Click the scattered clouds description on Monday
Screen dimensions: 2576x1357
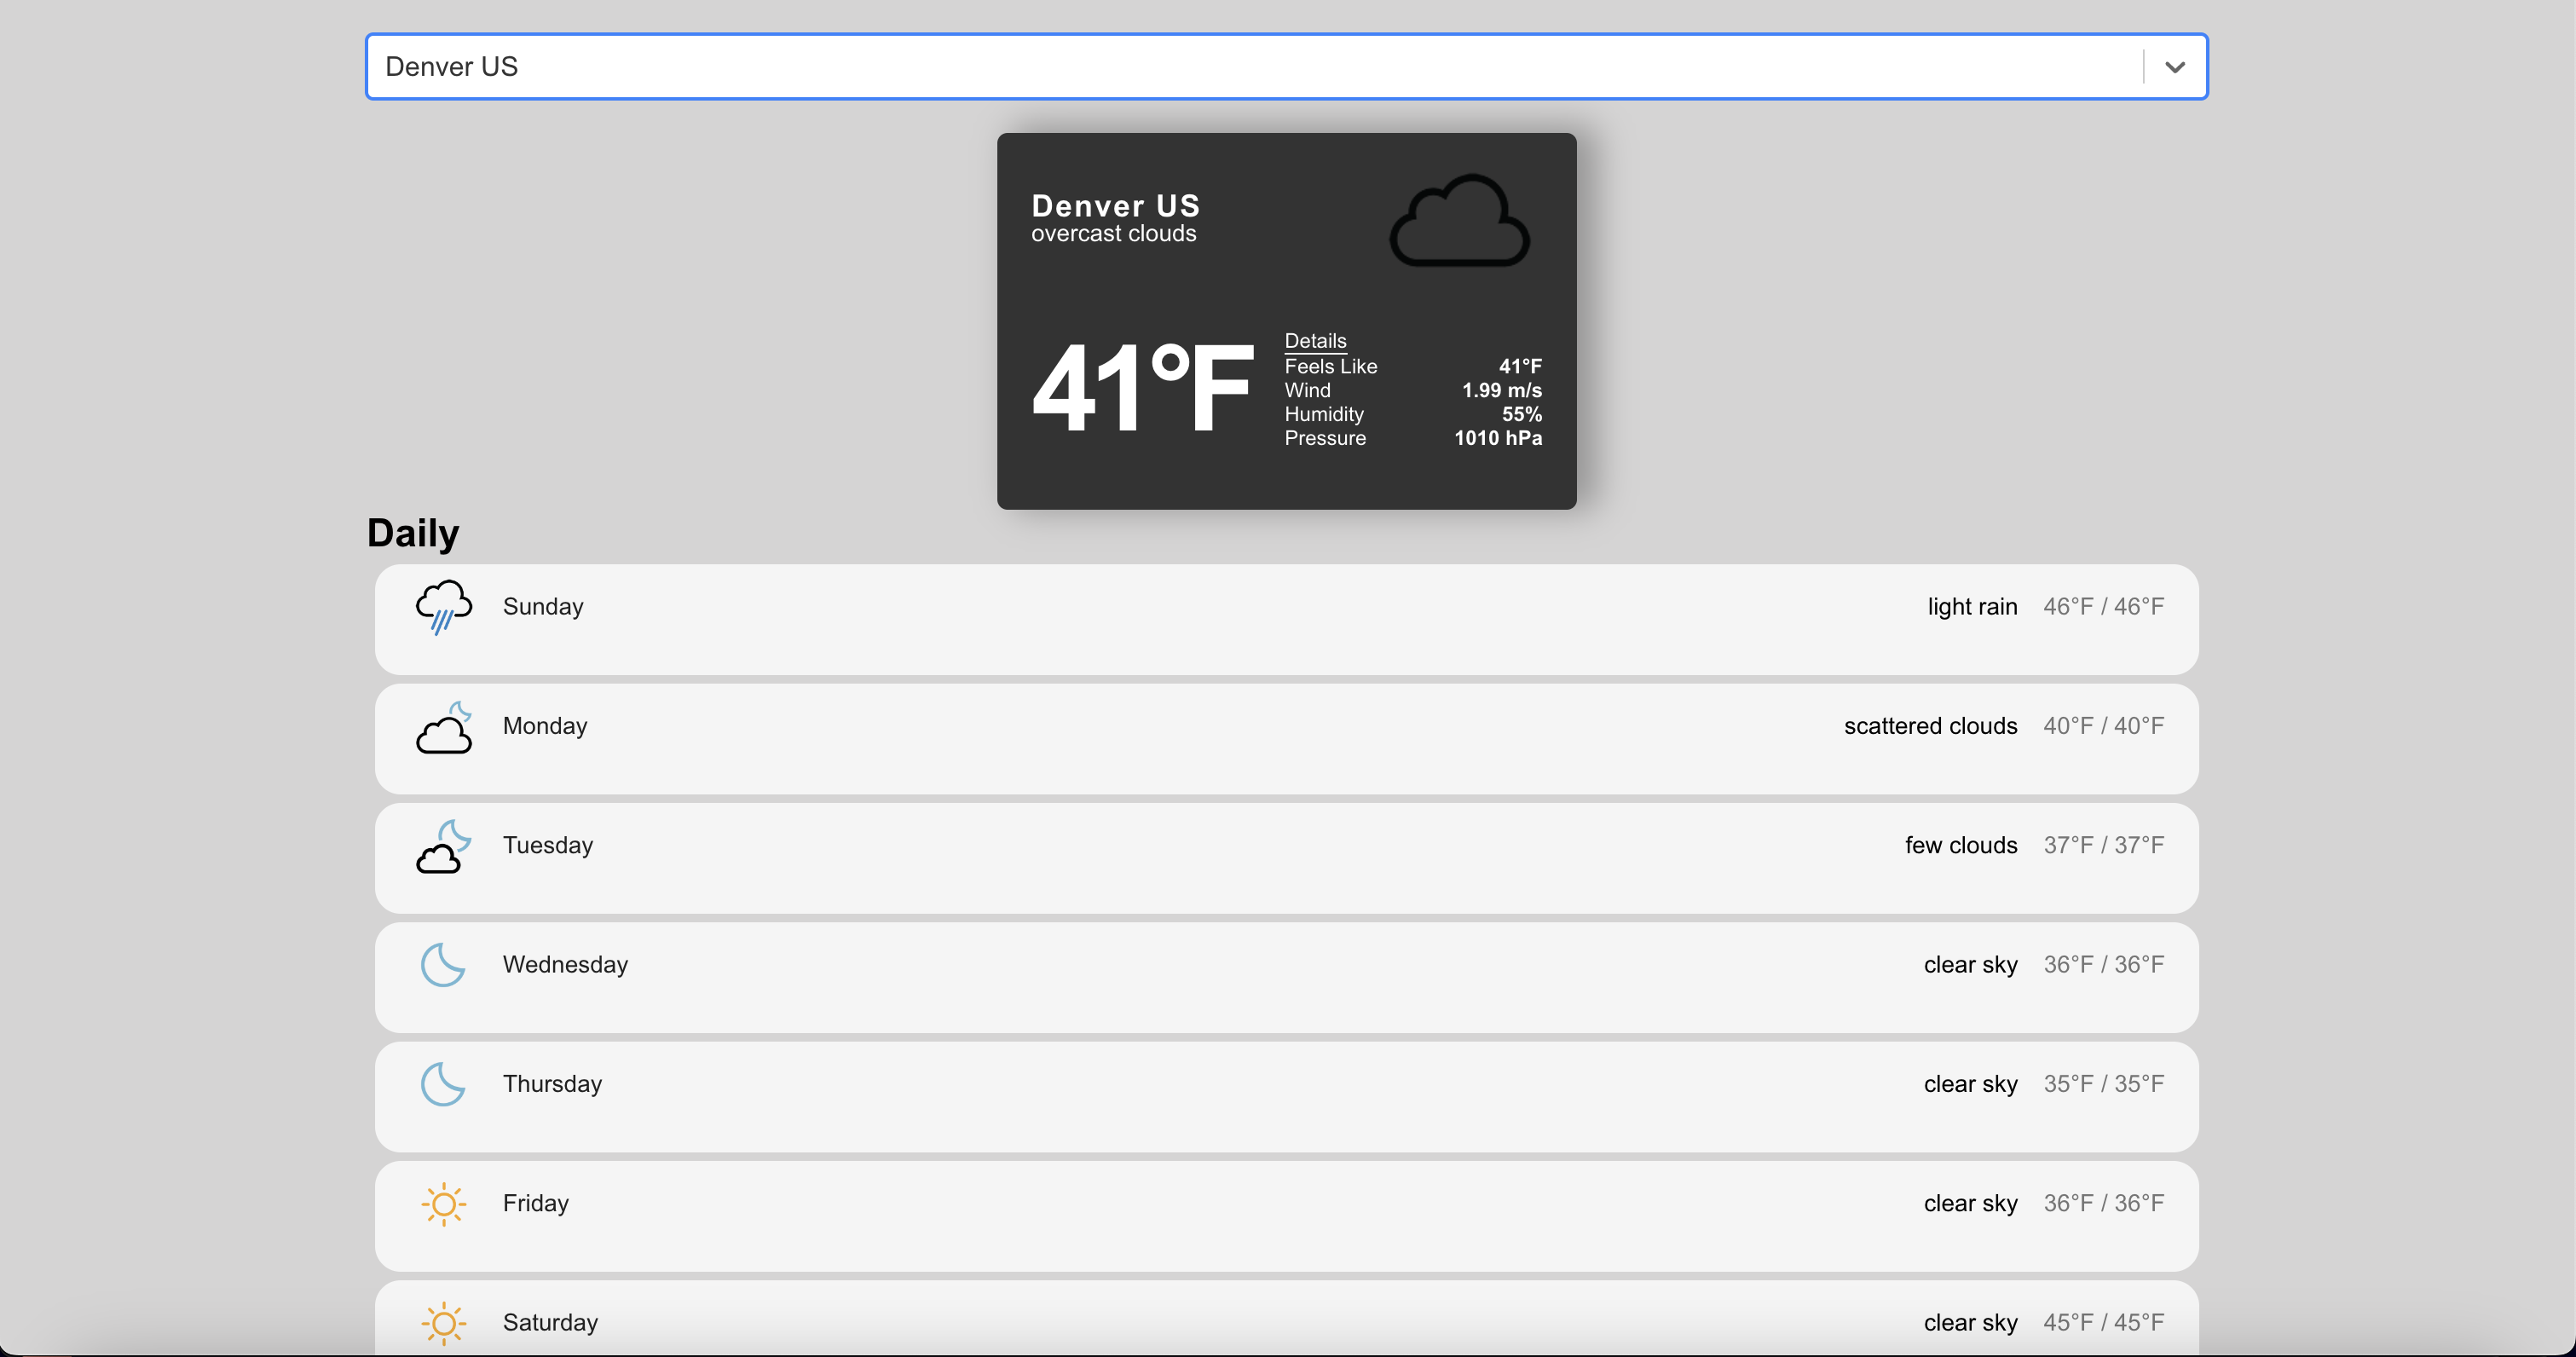point(1930,726)
